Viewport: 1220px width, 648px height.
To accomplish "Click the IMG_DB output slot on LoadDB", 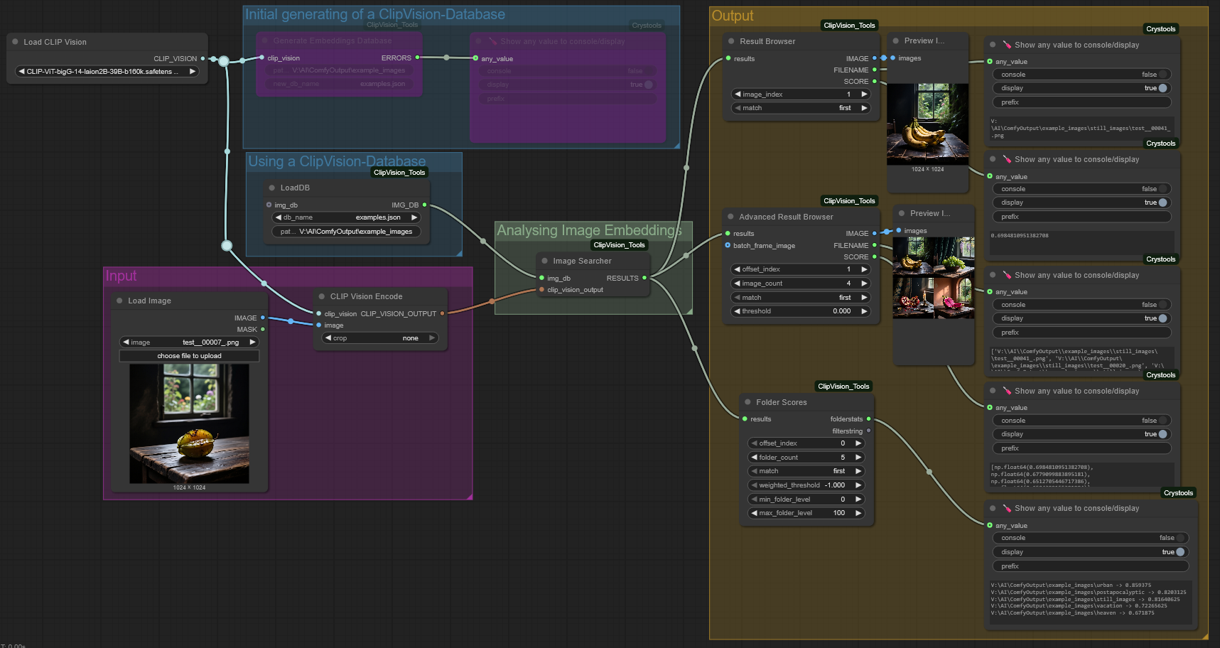I will (x=425, y=205).
